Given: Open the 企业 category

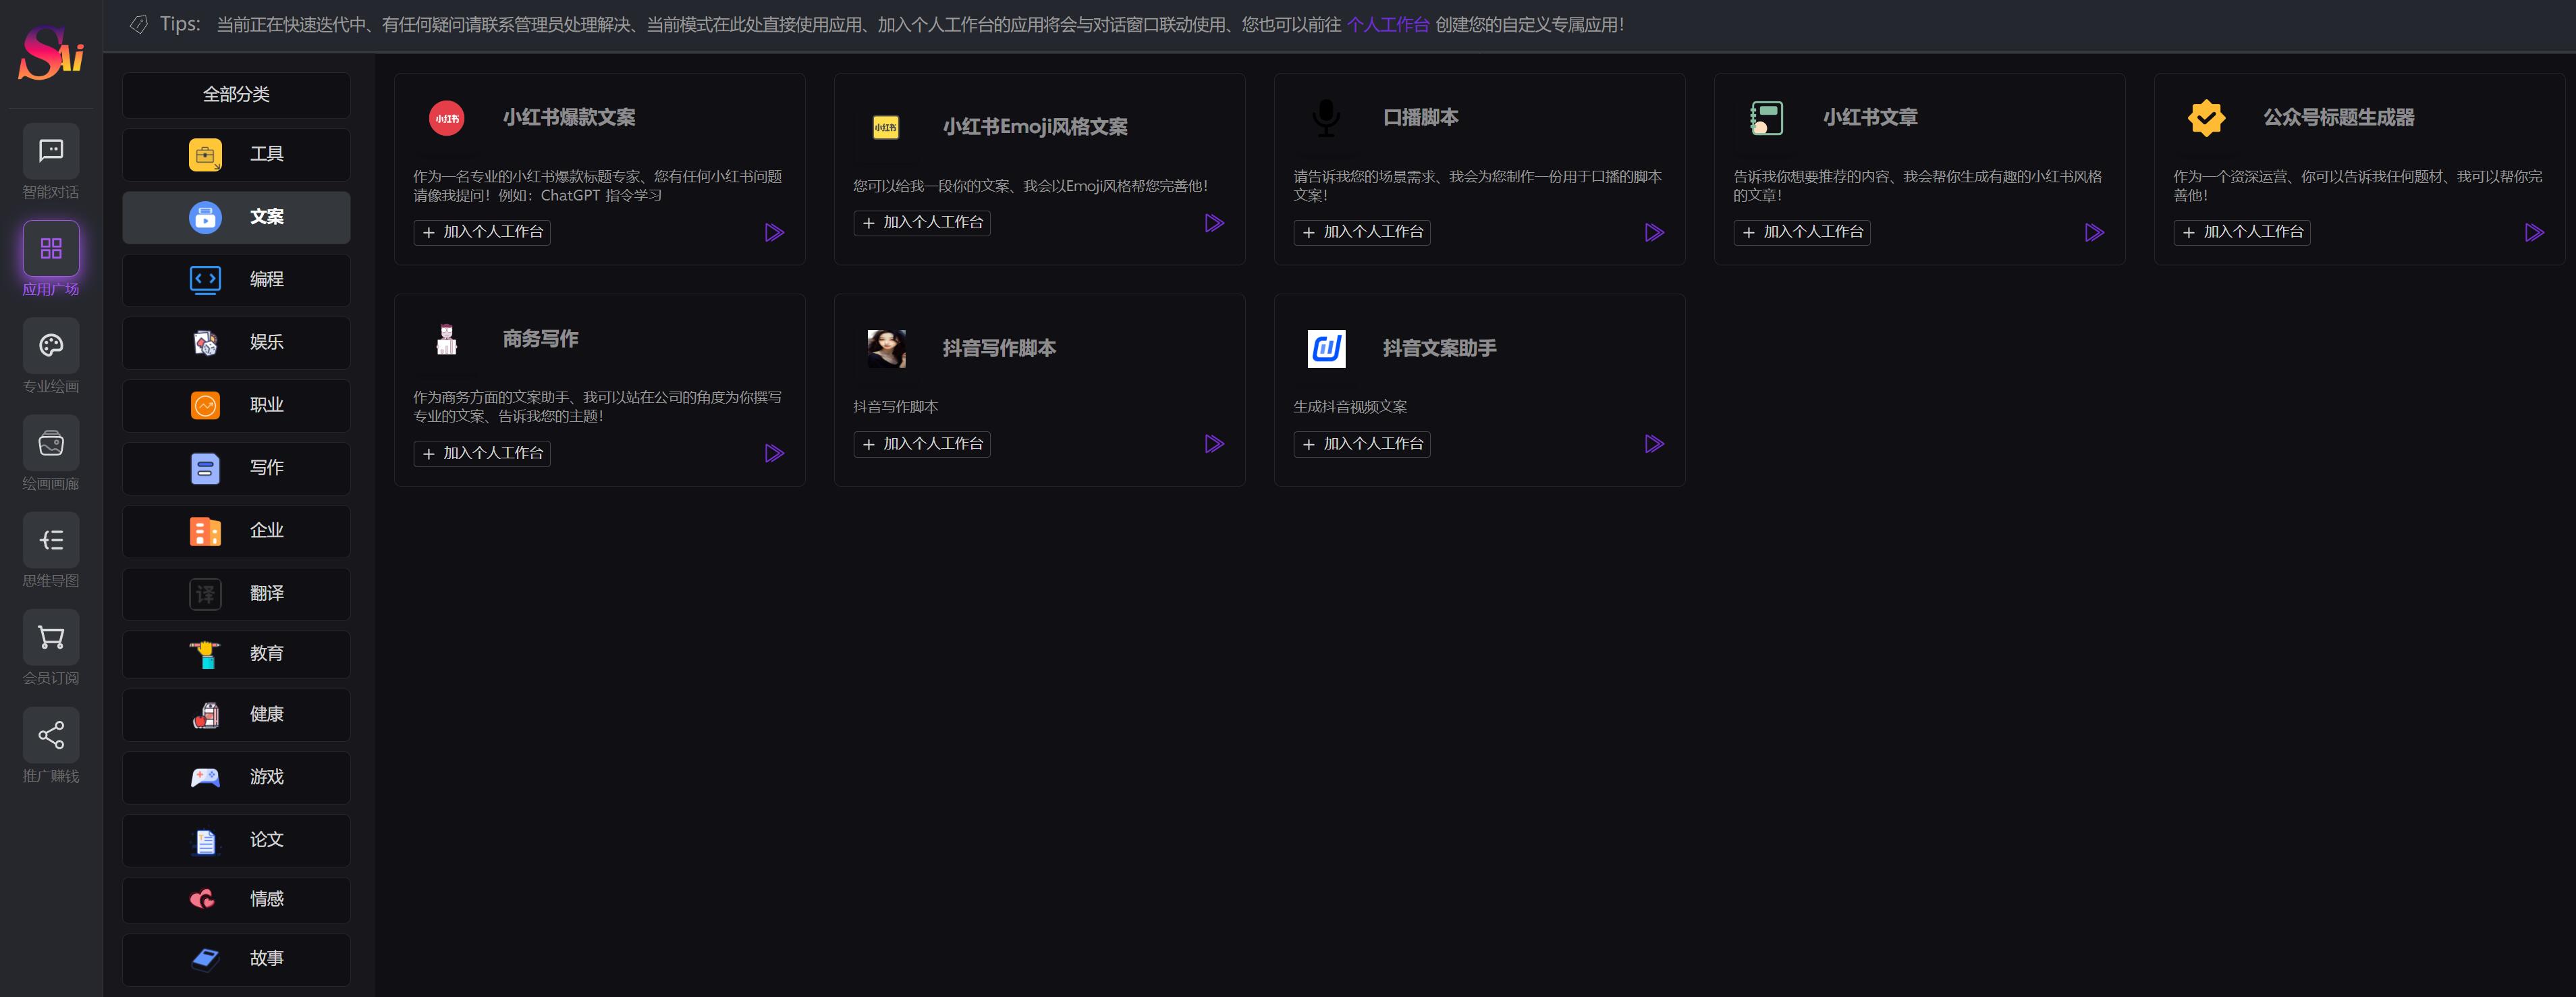Looking at the screenshot, I should tap(236, 531).
